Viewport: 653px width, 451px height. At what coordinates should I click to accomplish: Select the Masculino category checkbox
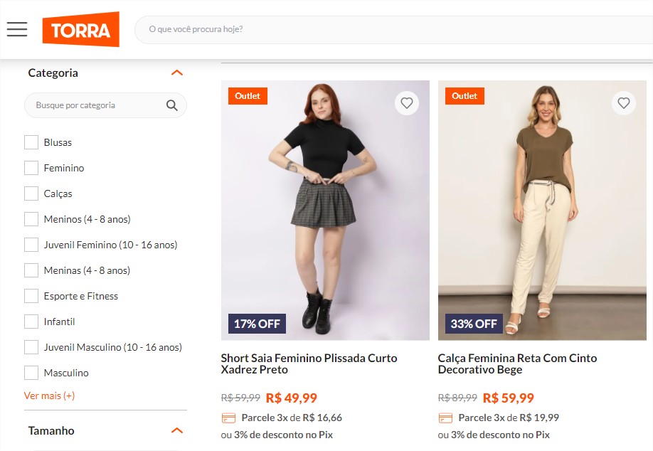[x=31, y=373]
